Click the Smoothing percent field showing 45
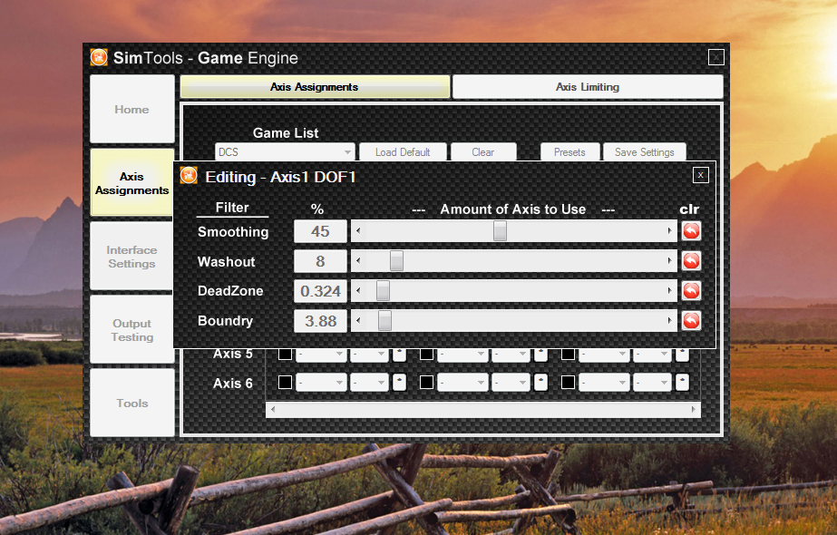Screen dimensions: 837x535 coord(320,231)
